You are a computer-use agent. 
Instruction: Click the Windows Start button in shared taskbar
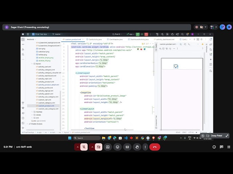coord(70,138)
